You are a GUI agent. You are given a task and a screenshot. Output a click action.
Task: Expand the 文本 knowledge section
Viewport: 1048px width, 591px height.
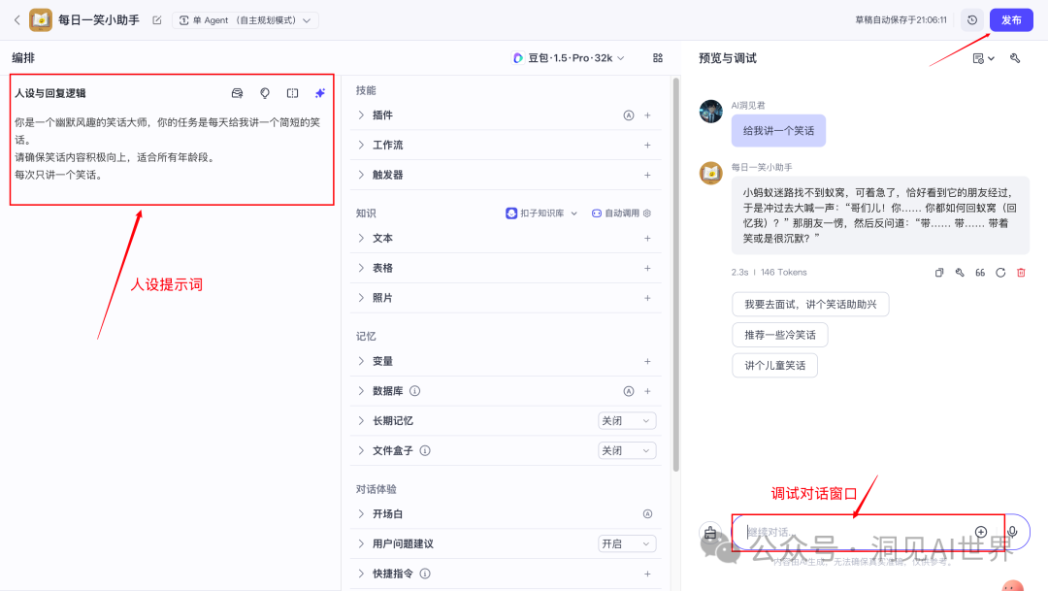tap(361, 238)
